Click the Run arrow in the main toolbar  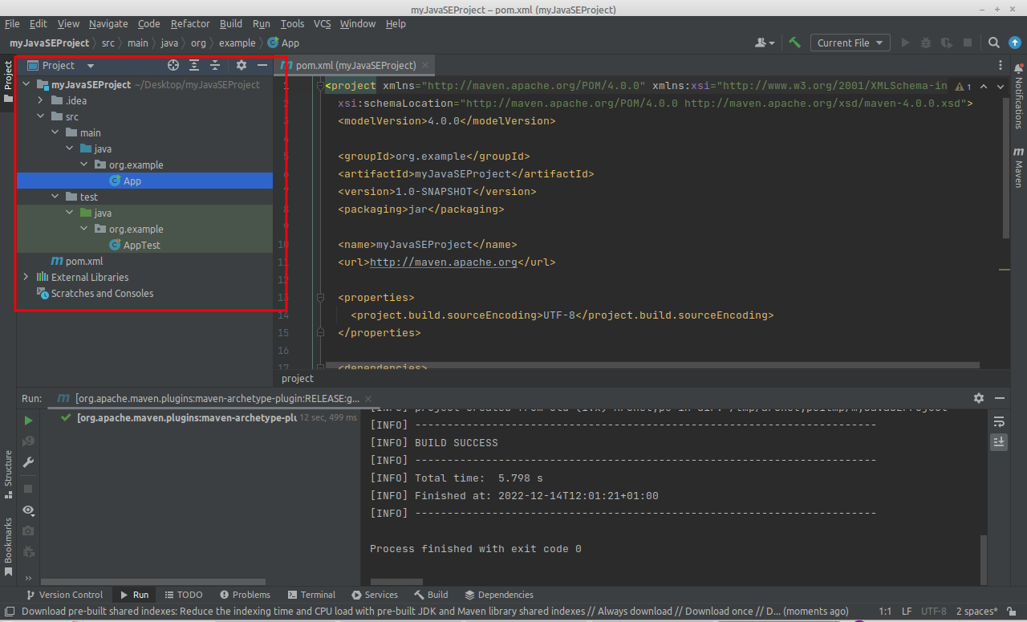[x=905, y=43]
